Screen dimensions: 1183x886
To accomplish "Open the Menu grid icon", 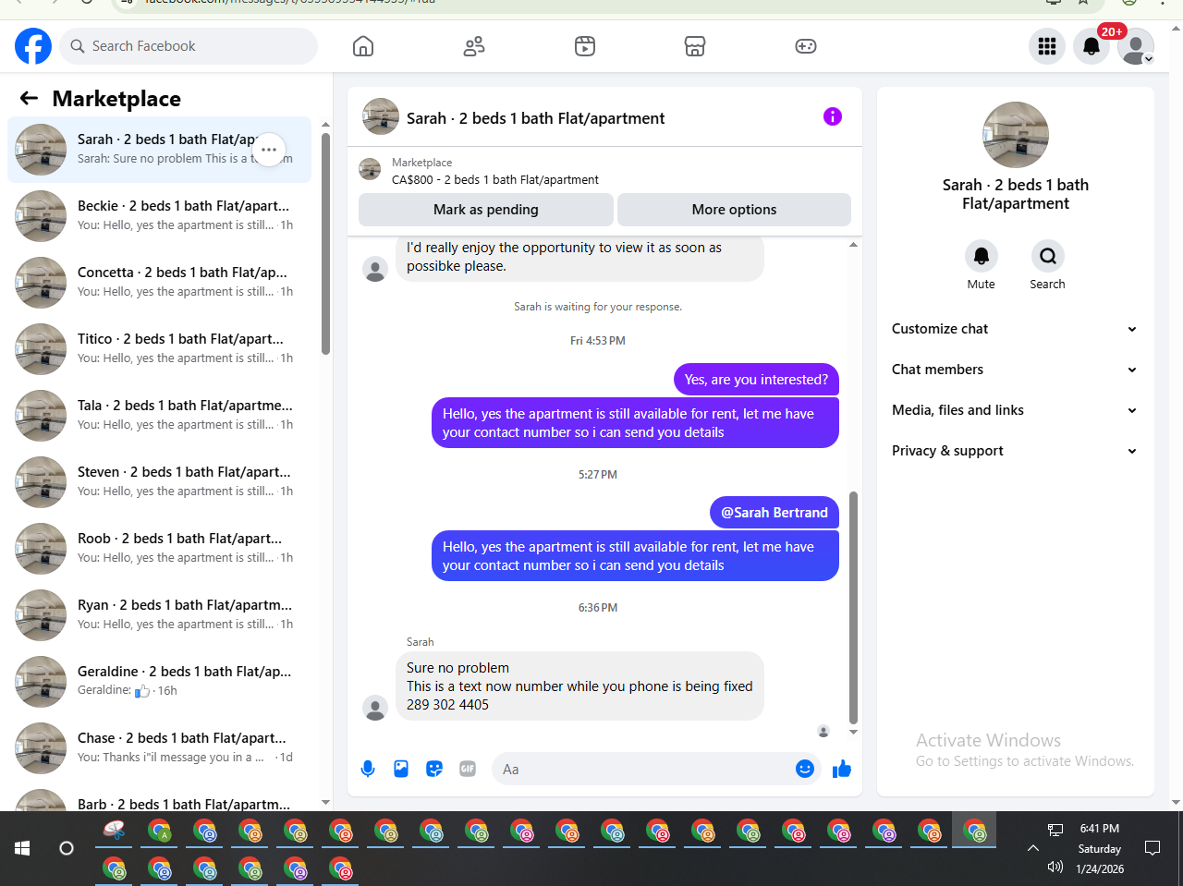I will [x=1047, y=46].
